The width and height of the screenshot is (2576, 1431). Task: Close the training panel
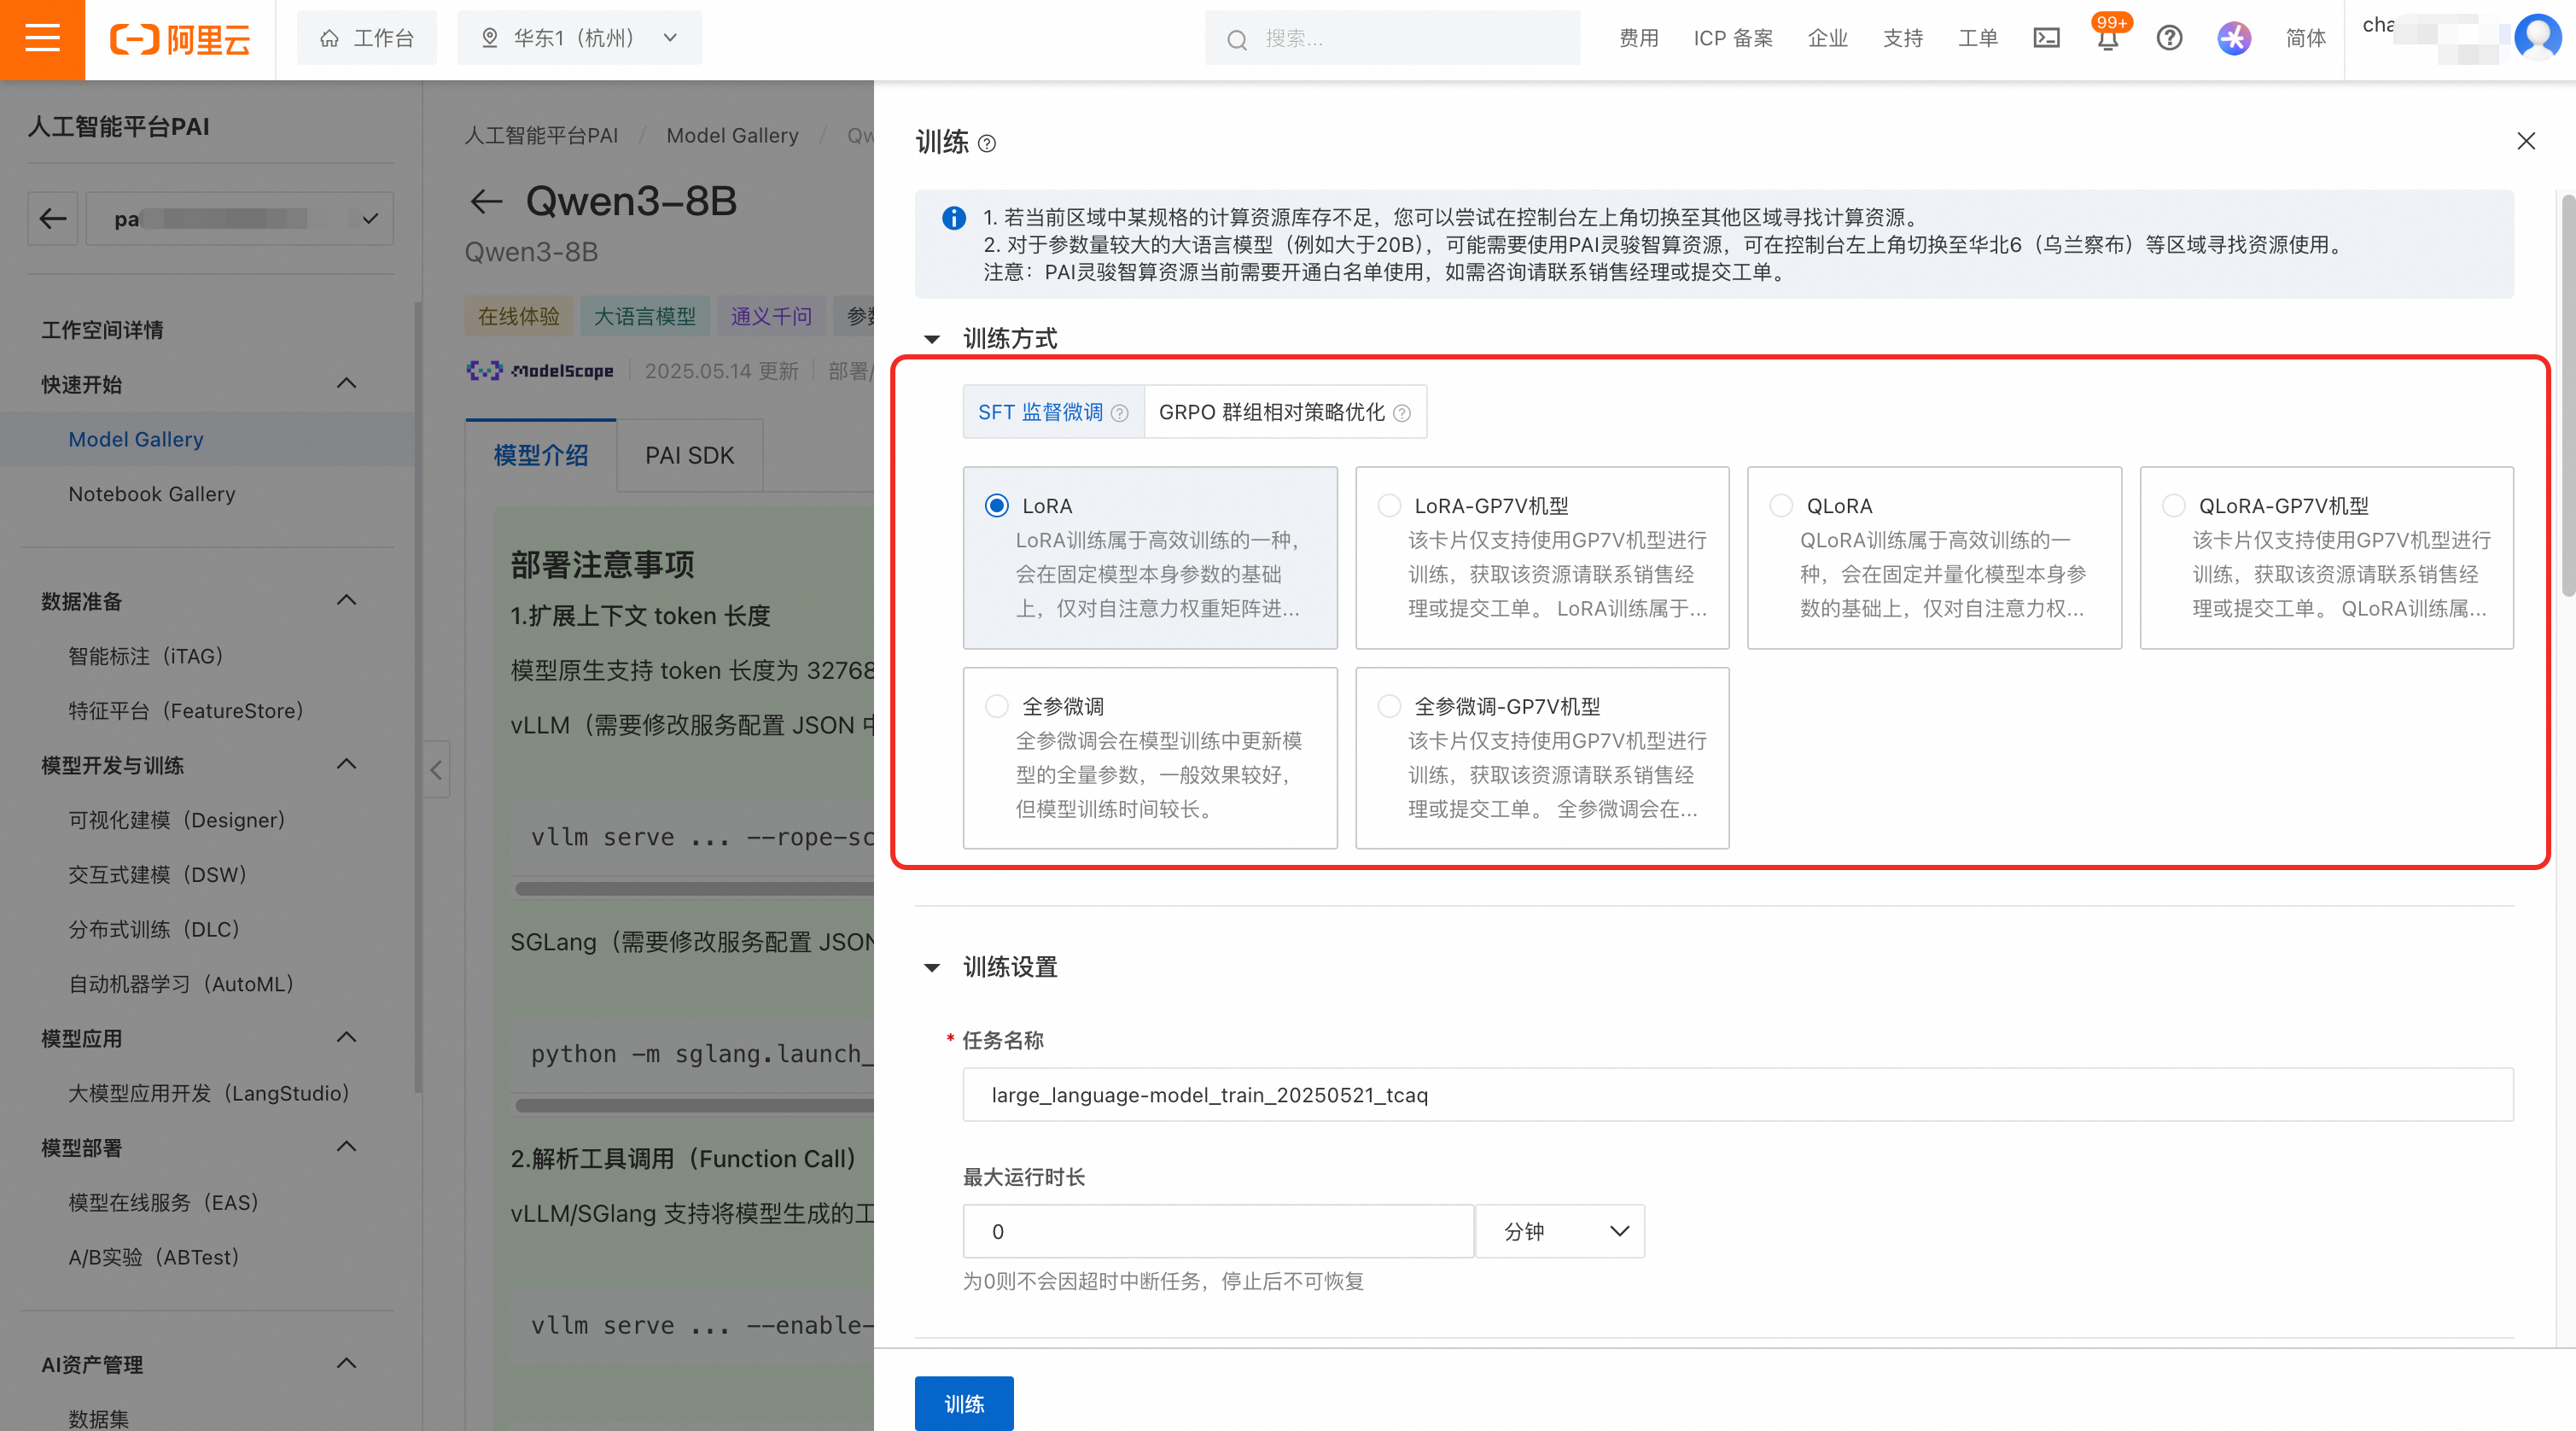point(2525,141)
